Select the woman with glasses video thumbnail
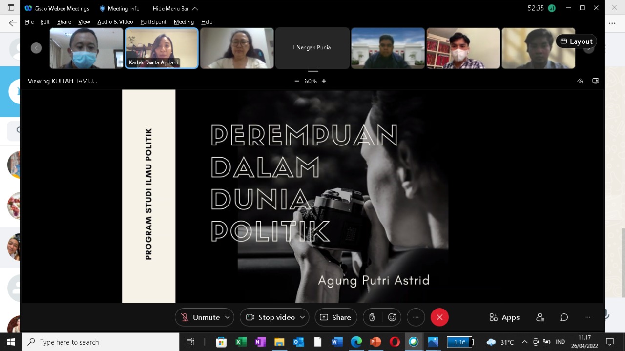625x351 pixels. [x=237, y=48]
